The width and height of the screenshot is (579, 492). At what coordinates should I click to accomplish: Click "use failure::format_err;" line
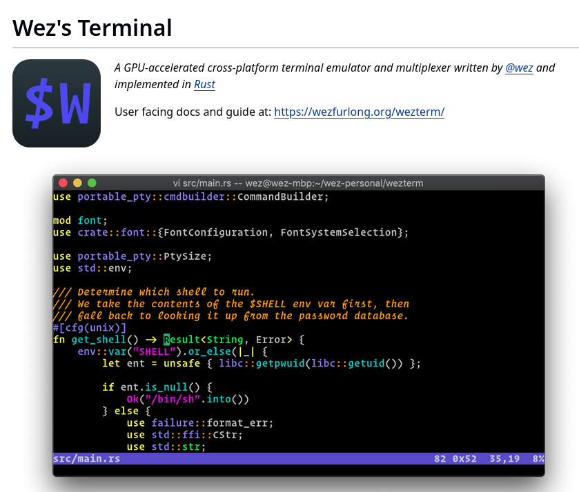199,423
